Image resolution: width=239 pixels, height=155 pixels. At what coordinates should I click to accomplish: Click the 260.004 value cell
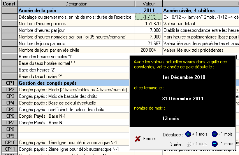(x=149, y=50)
